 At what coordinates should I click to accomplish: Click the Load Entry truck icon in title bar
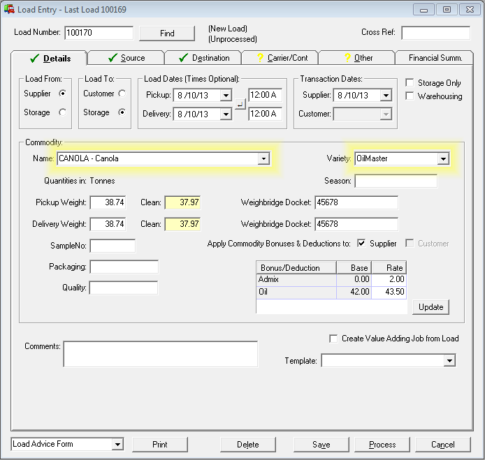(9, 9)
